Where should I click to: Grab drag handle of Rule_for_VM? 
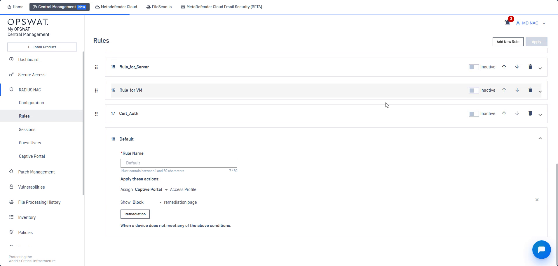(x=96, y=91)
